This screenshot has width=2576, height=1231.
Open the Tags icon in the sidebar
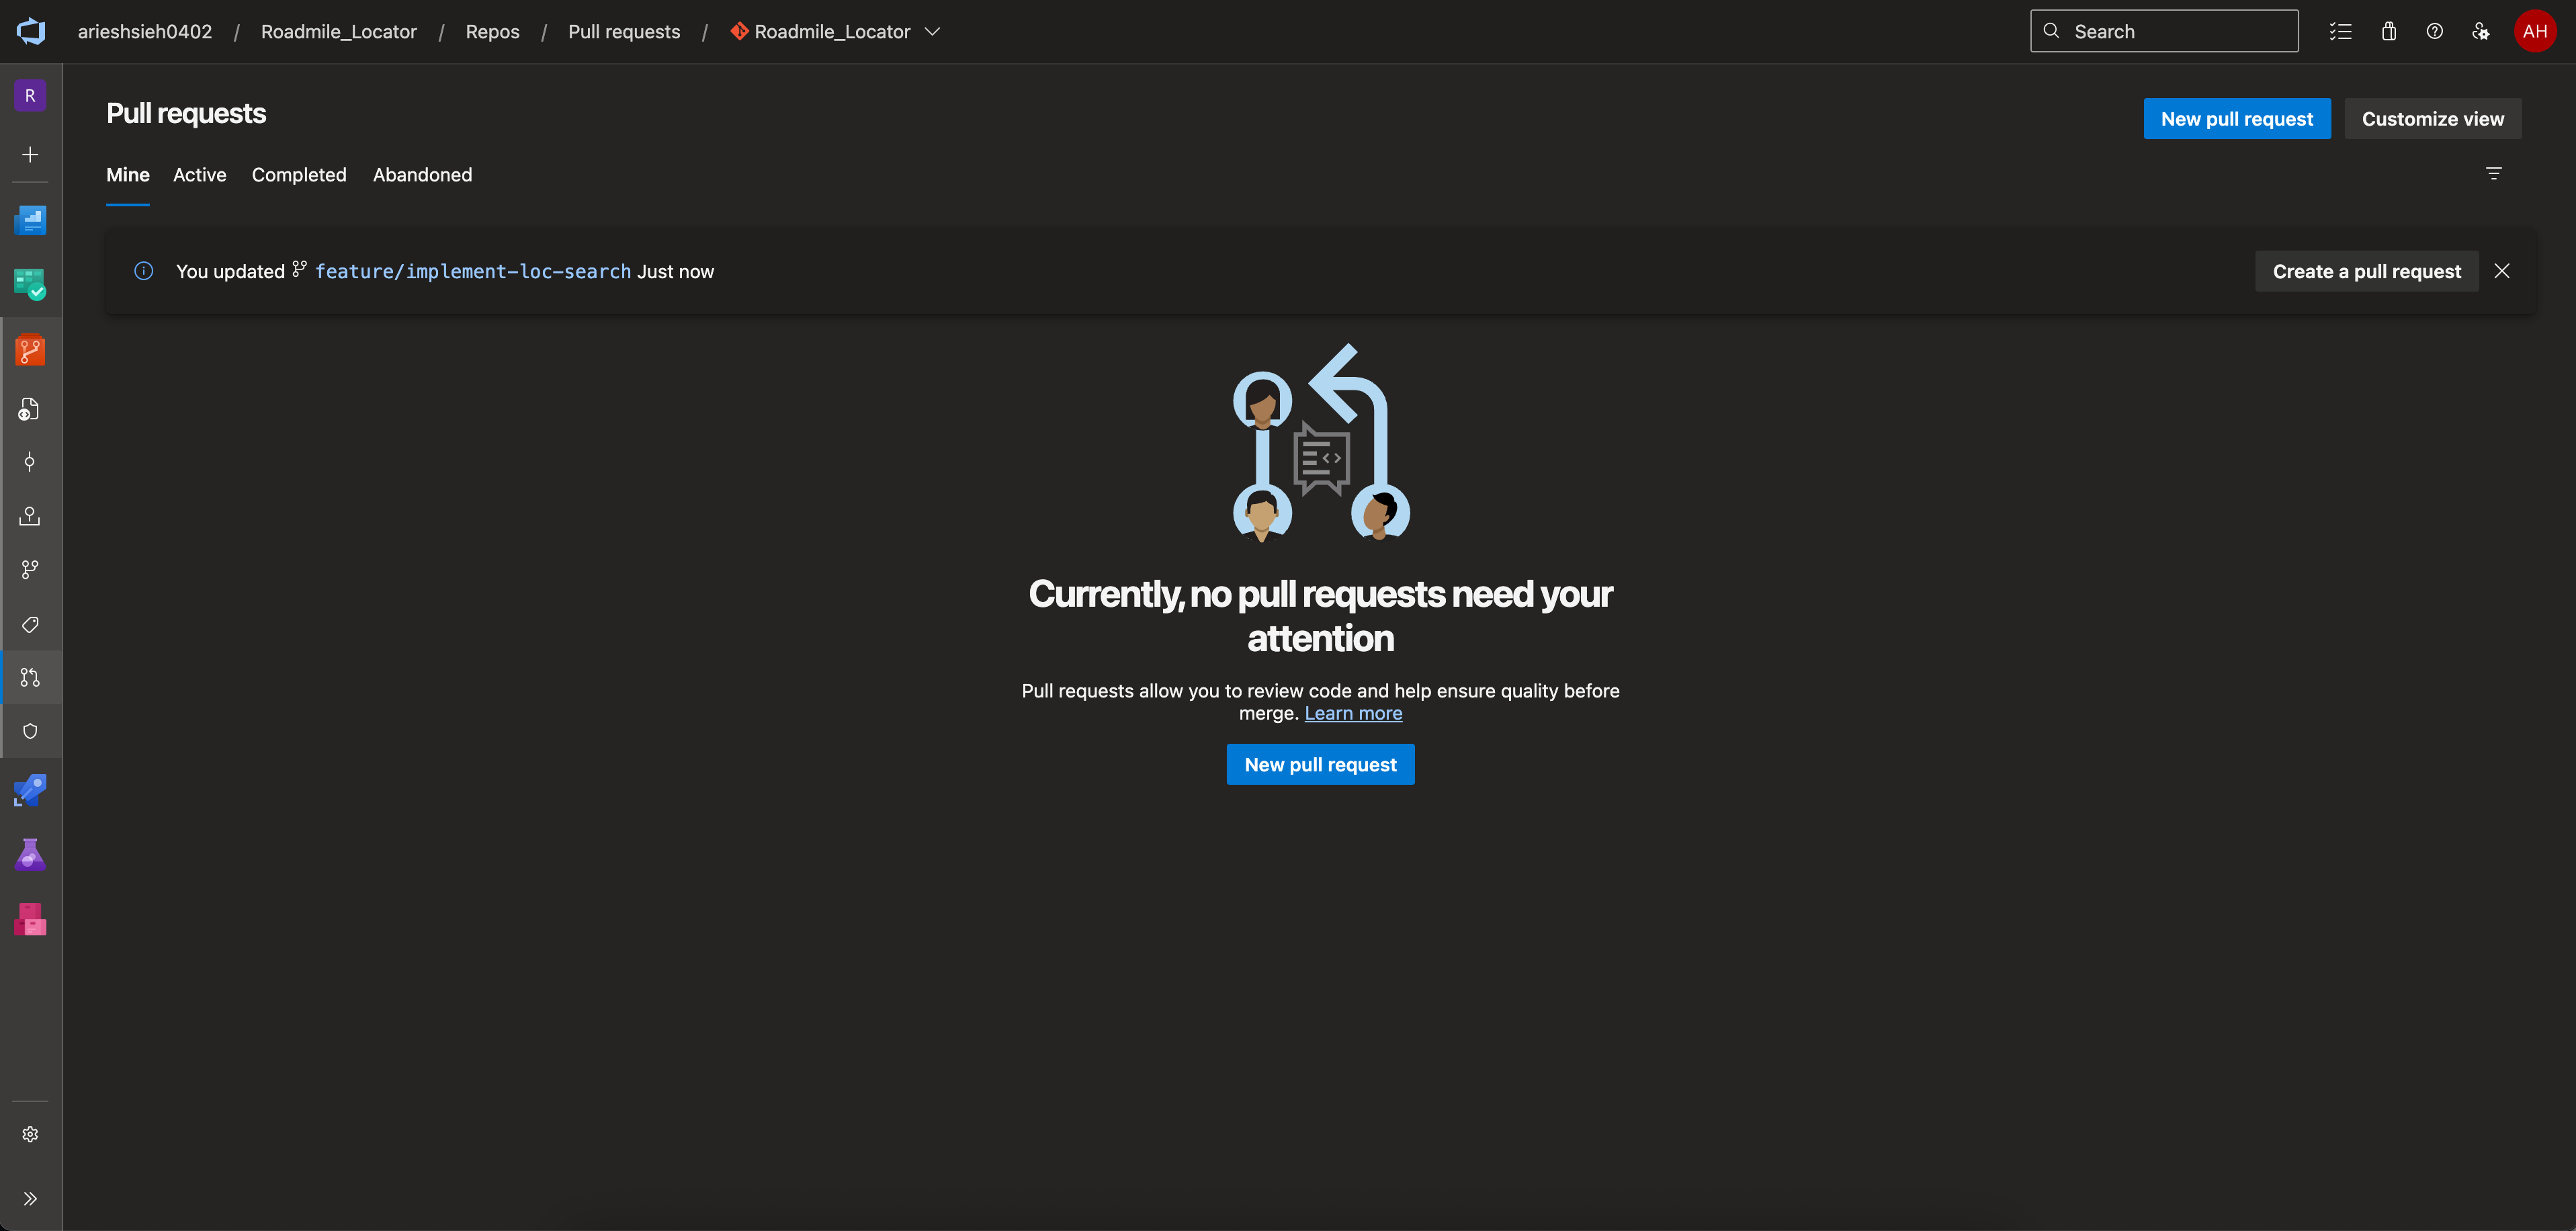(30, 625)
